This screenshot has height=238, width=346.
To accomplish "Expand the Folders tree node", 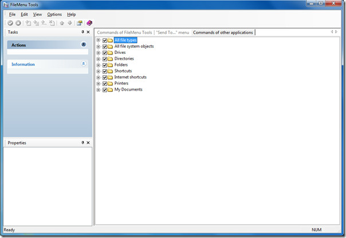I will pos(99,65).
